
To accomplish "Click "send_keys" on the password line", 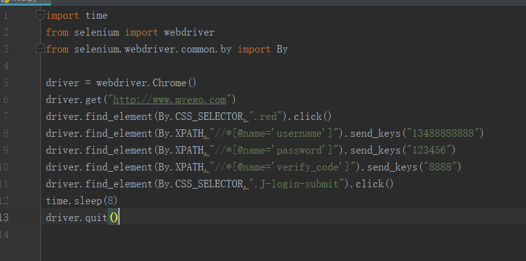I will [x=375, y=150].
